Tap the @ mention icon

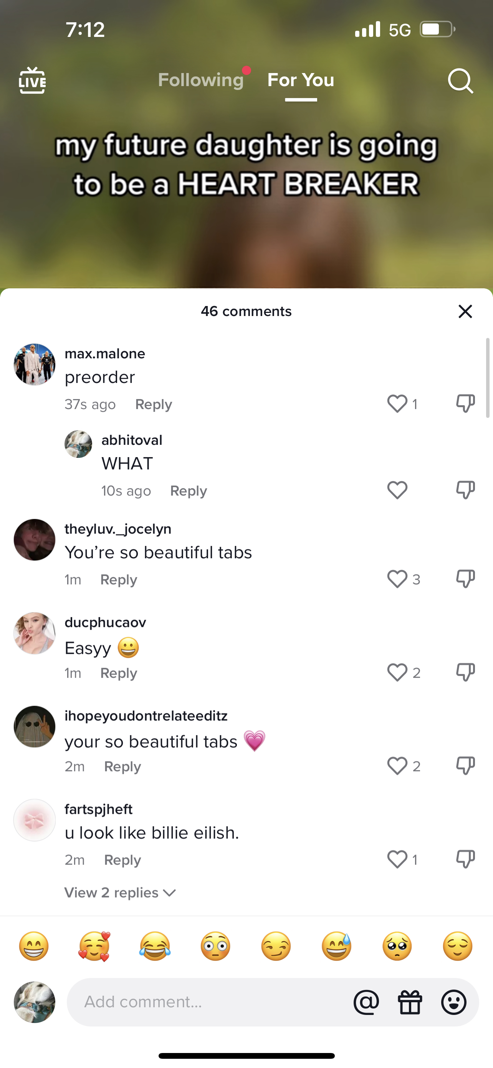pyautogui.click(x=366, y=1002)
